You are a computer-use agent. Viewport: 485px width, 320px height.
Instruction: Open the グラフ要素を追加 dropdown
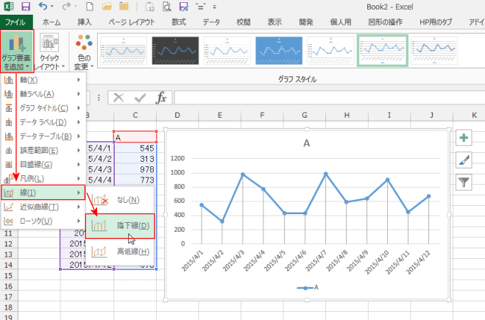(16, 50)
